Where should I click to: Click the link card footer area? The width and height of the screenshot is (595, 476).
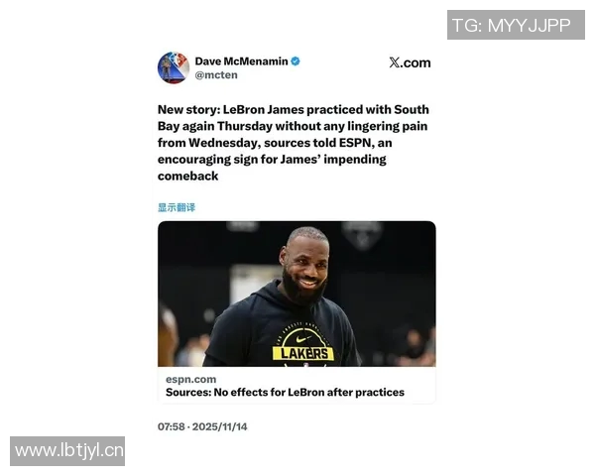(297, 386)
